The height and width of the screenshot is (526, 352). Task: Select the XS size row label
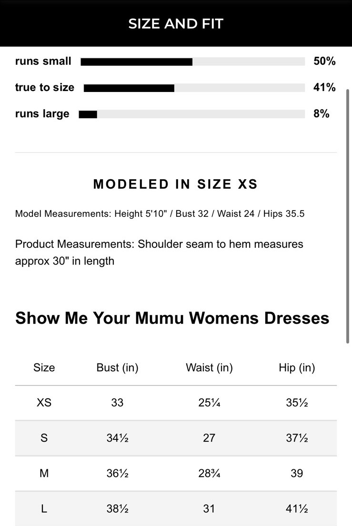pos(44,403)
